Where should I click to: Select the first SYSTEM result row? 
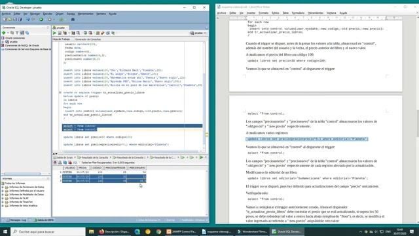coord(104,172)
